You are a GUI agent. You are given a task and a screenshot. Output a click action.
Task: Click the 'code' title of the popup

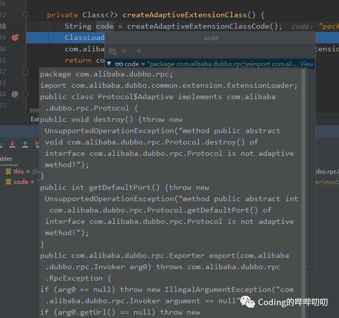click(x=211, y=38)
